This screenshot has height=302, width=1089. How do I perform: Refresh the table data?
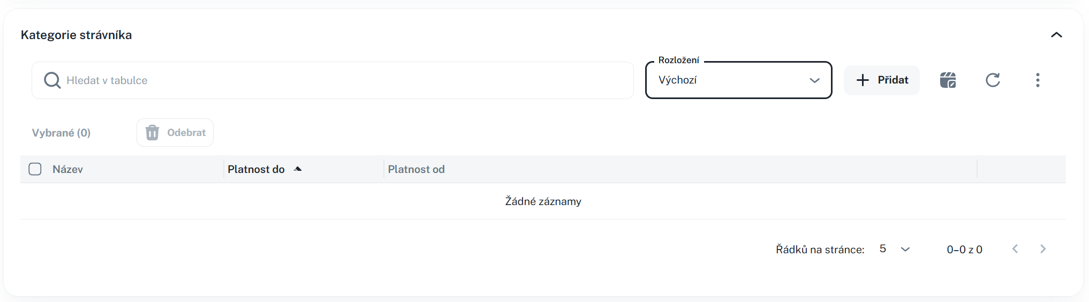993,80
